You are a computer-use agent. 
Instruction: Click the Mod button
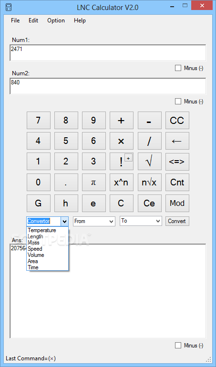pos(177,203)
